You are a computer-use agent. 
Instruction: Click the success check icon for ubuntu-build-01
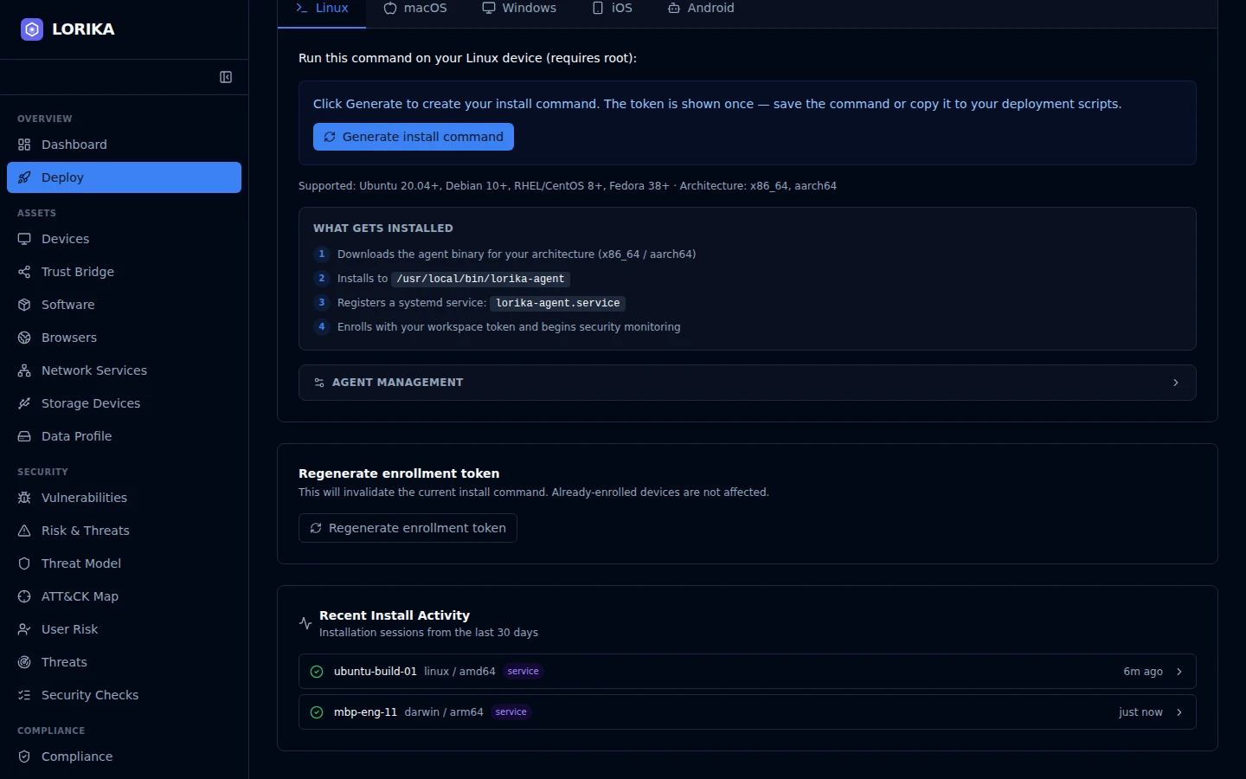point(317,672)
